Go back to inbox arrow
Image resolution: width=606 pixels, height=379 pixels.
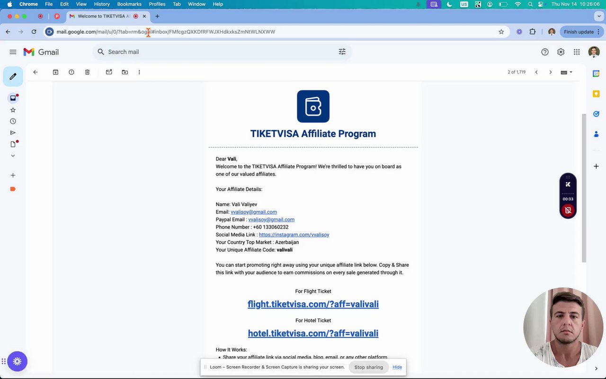tap(35, 72)
